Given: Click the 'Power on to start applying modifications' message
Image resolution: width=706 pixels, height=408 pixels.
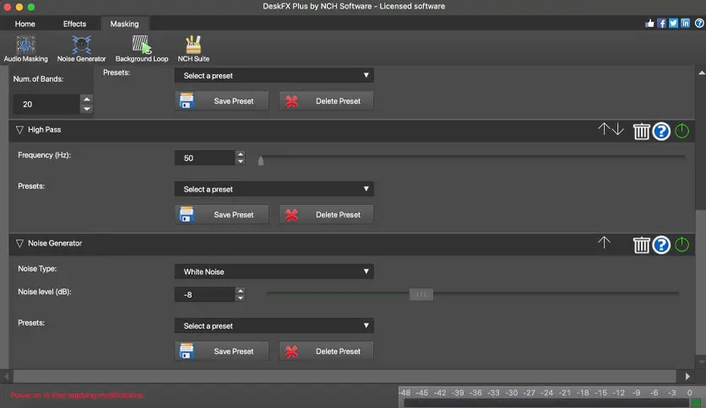Looking at the screenshot, I should click(x=78, y=395).
